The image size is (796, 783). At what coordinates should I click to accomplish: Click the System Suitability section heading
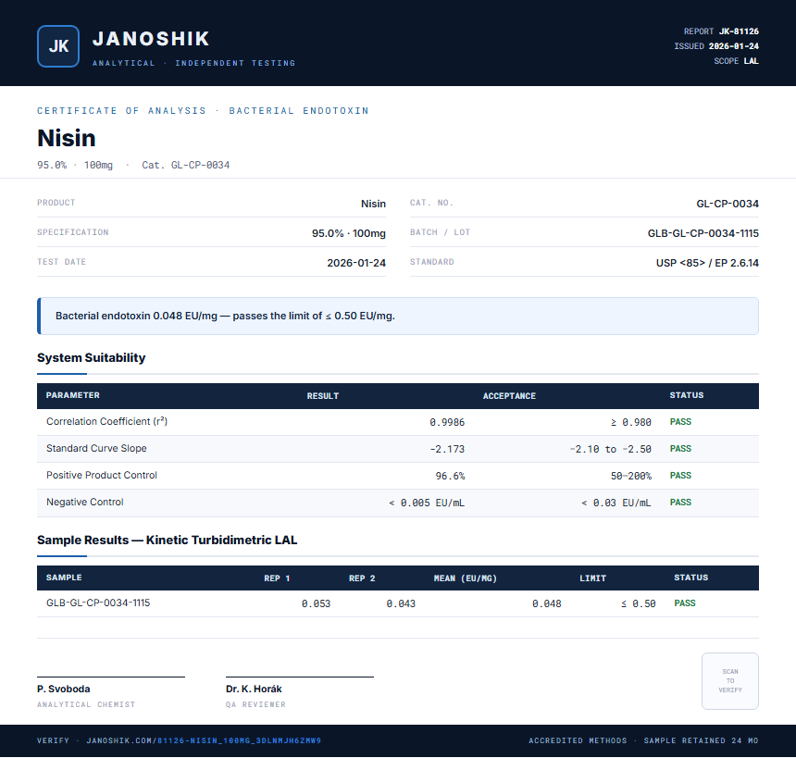(92, 357)
